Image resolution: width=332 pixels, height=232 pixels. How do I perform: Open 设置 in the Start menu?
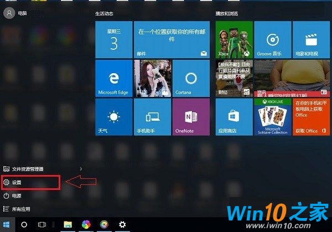30,182
